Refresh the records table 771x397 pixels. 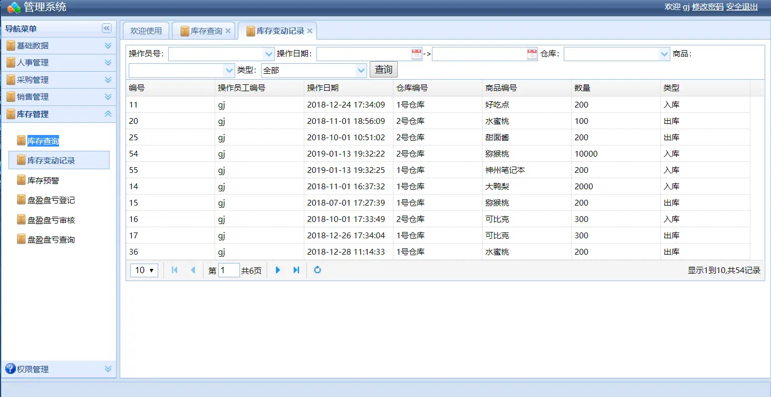tap(317, 270)
